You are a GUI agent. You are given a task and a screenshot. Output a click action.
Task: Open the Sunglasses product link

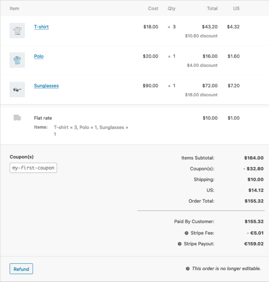point(46,86)
